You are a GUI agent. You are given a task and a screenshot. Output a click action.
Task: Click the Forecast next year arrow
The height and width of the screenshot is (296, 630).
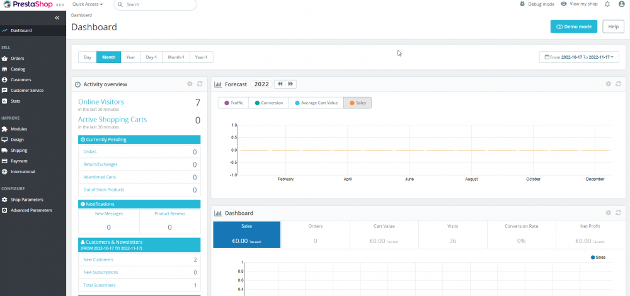[x=290, y=84]
